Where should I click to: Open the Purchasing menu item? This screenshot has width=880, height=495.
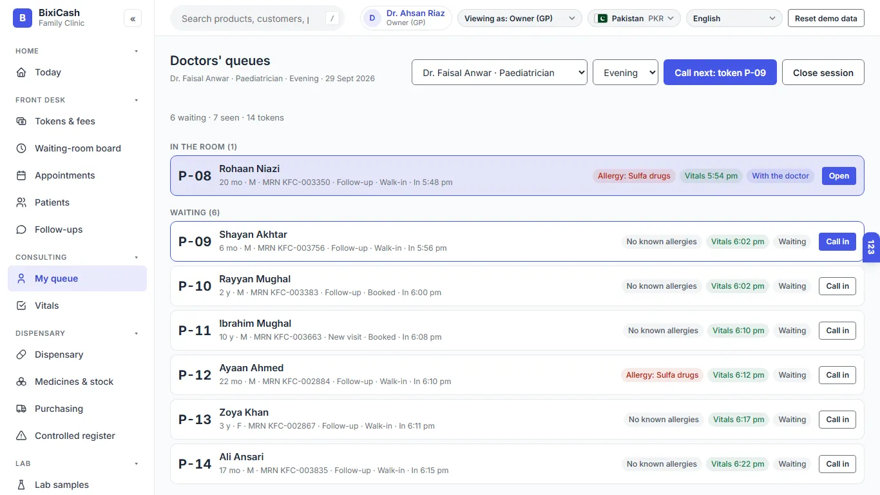point(77,409)
